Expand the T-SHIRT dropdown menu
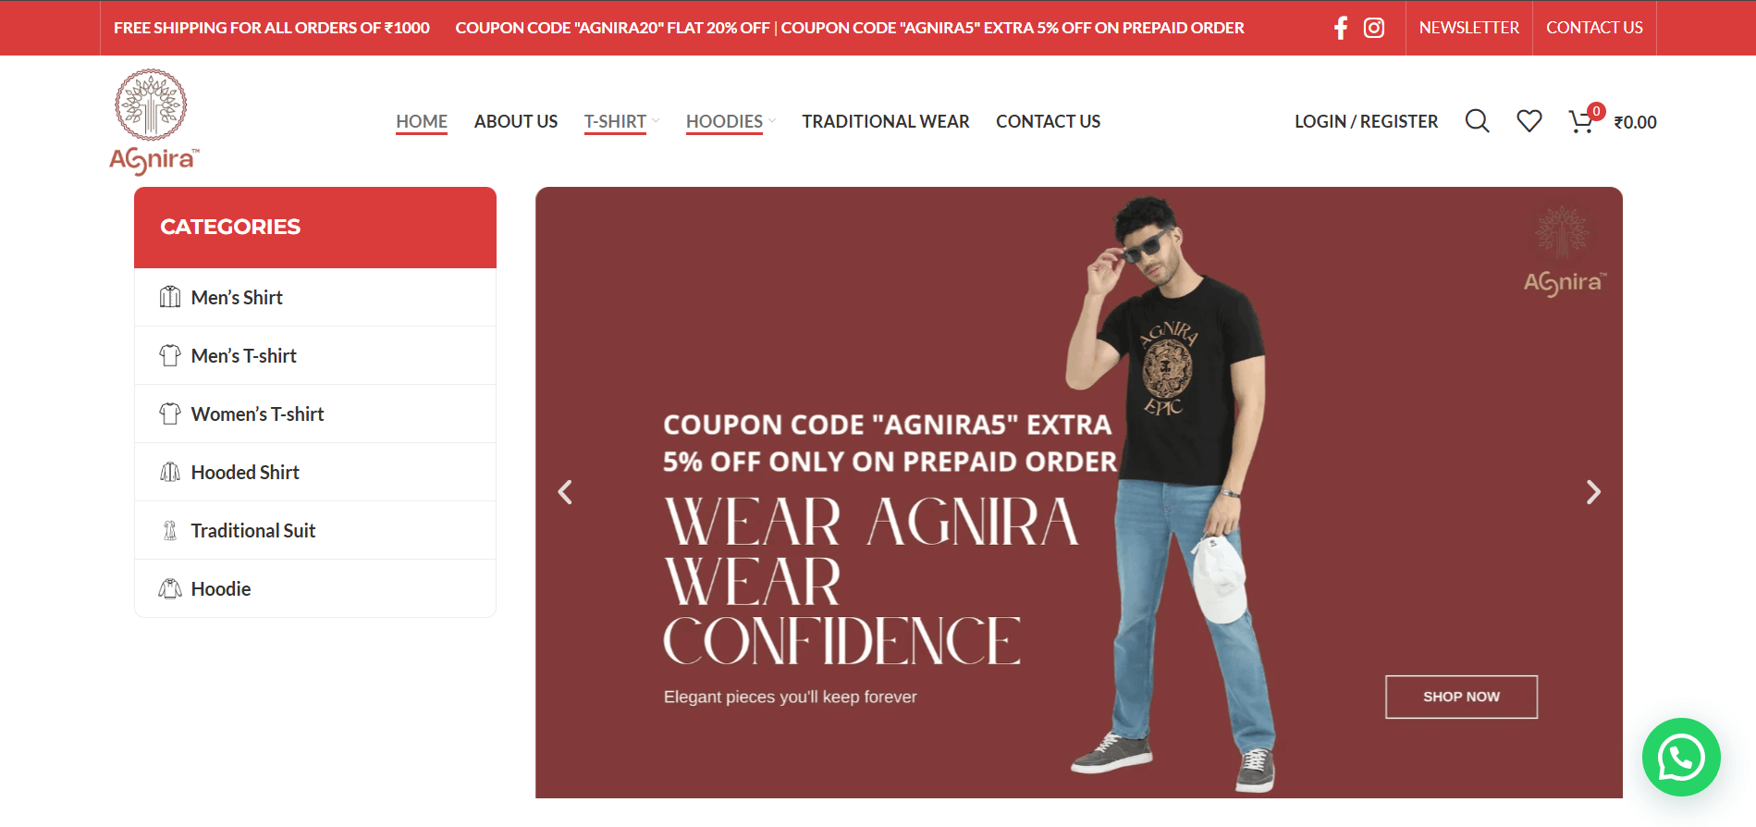 point(621,121)
